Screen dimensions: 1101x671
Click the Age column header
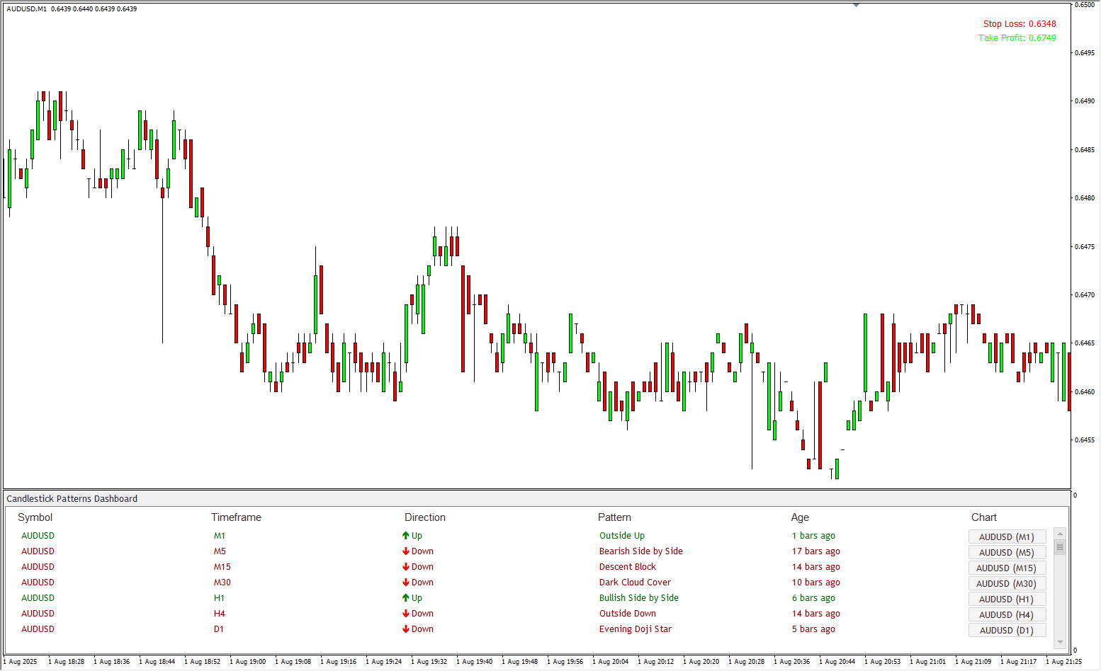pos(800,517)
